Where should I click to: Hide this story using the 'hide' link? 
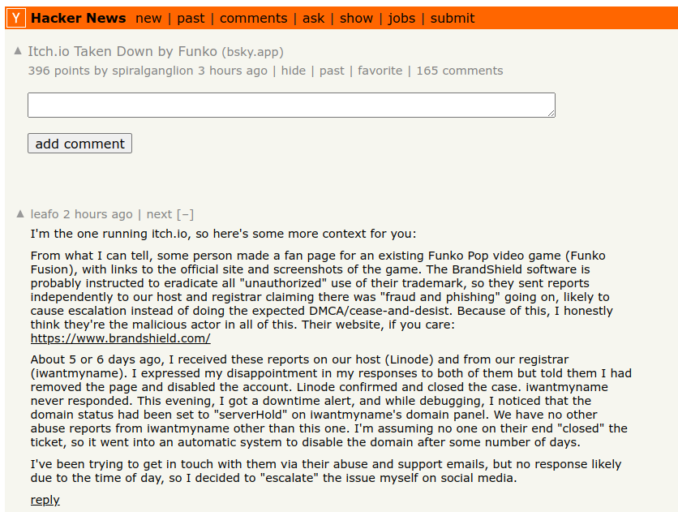click(x=294, y=71)
